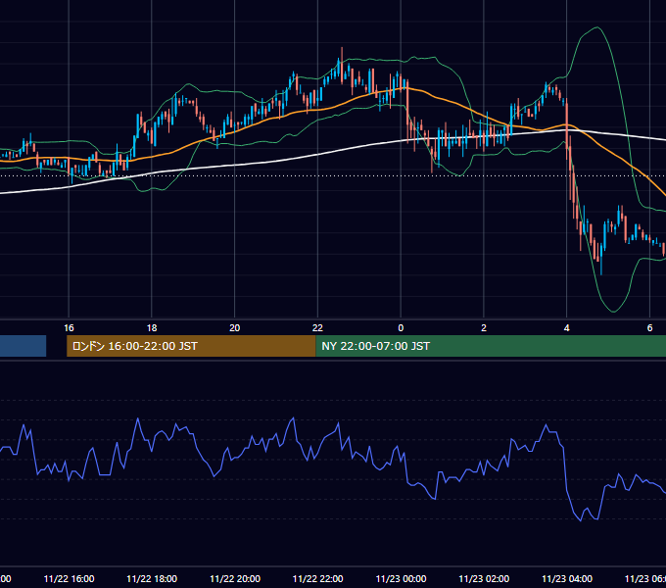The width and height of the screenshot is (666, 588).
Task: Click the 11/23 02:00 date label
Action: click(484, 578)
